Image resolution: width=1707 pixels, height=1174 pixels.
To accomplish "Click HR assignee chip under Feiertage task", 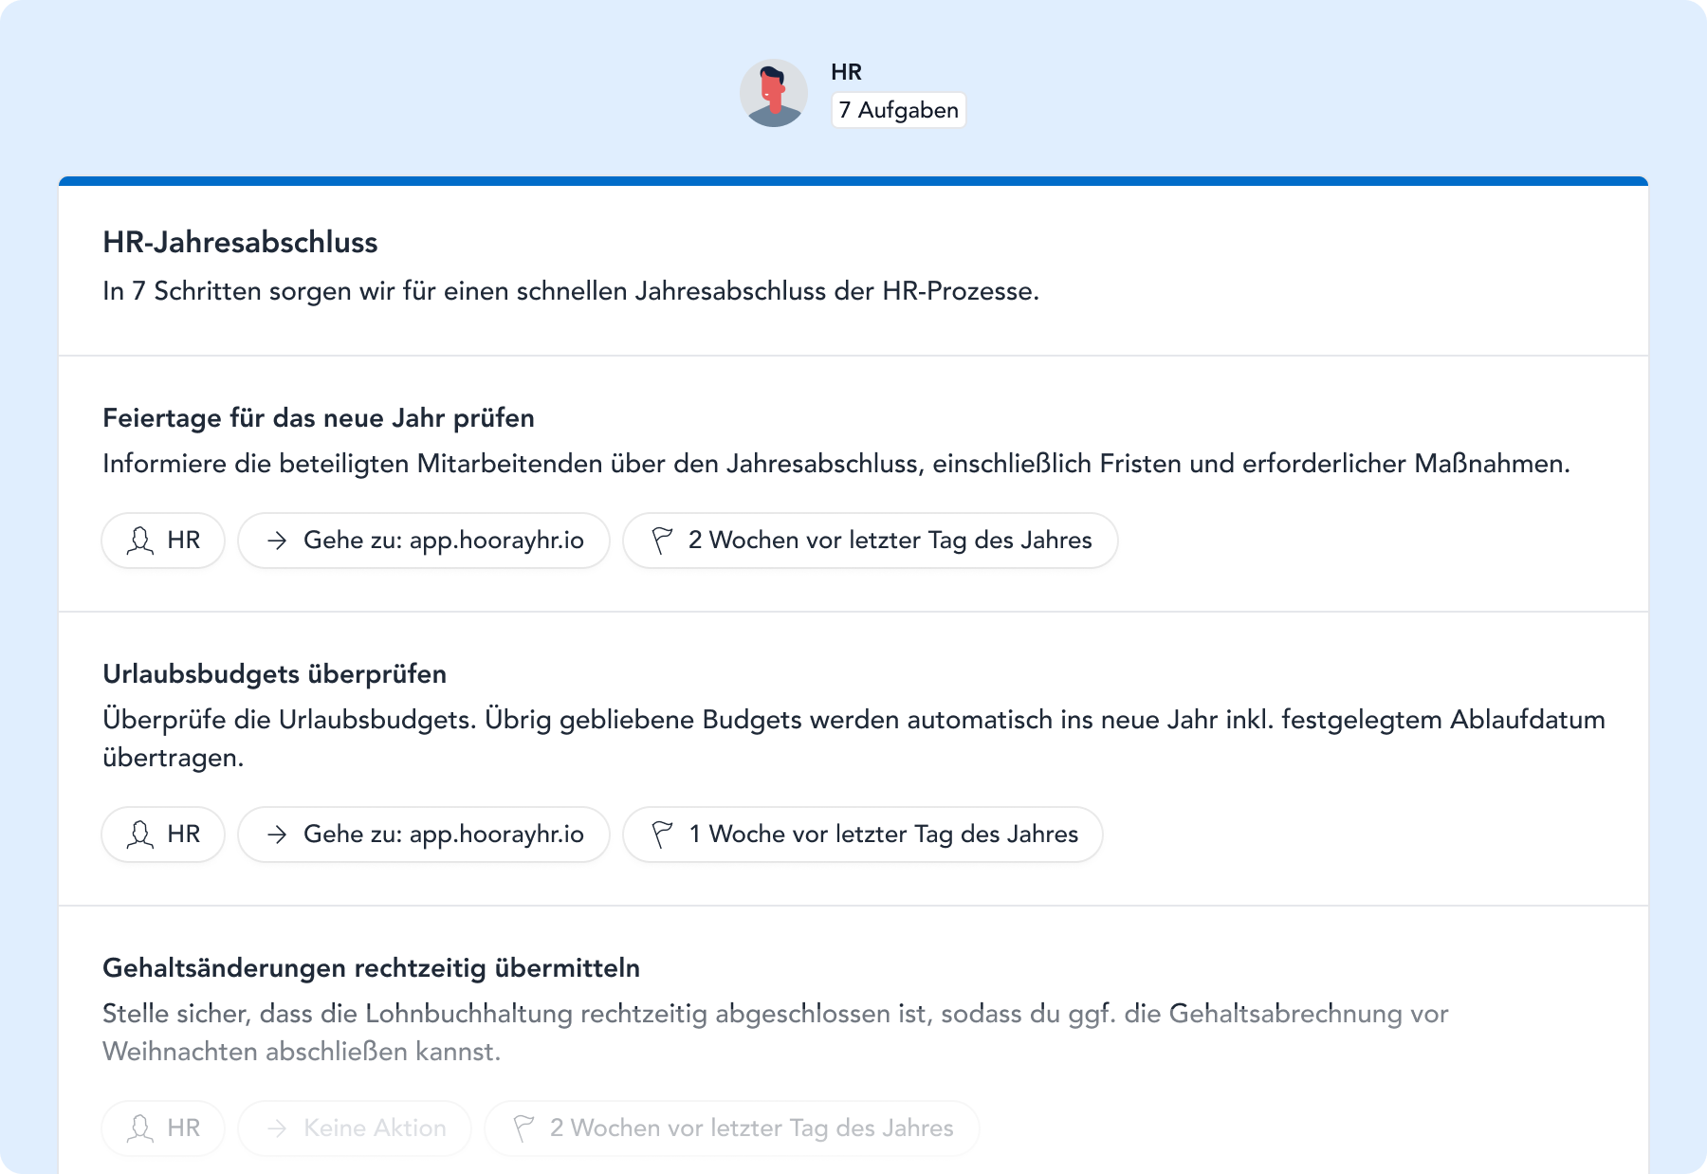I will [x=163, y=541].
